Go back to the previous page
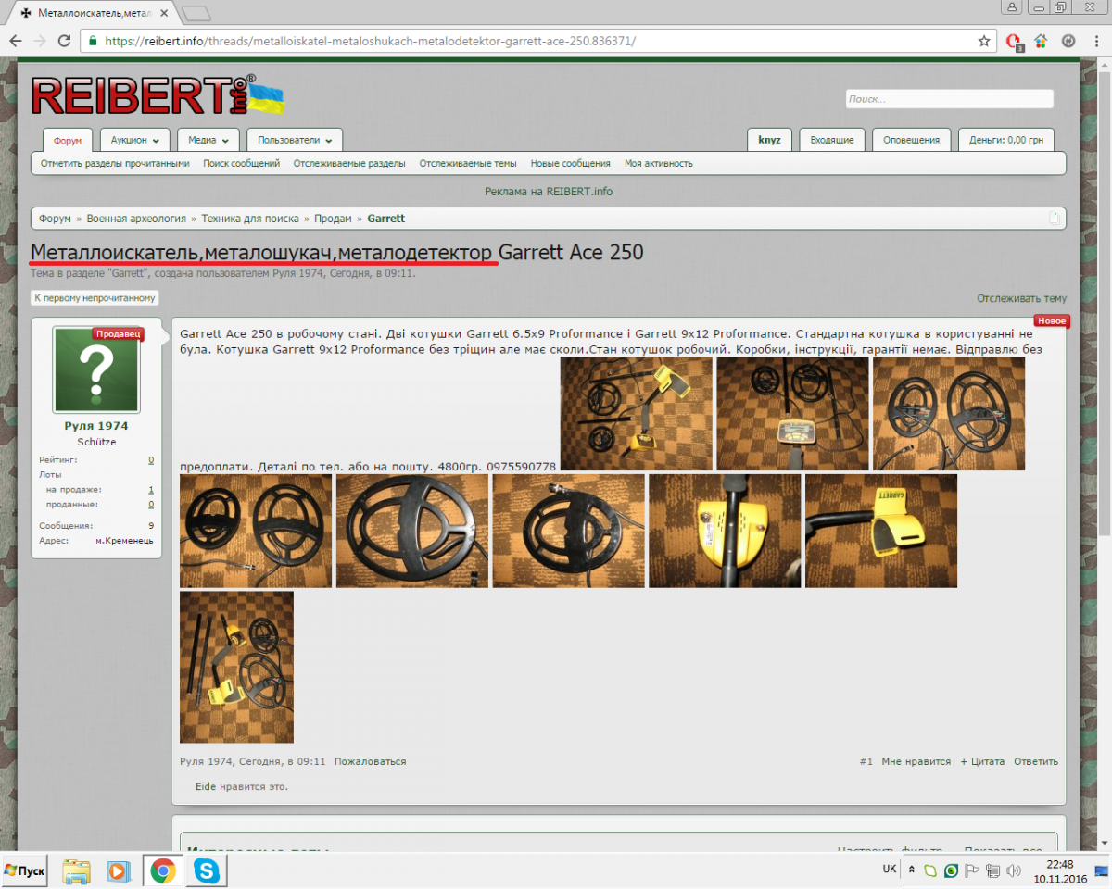The height and width of the screenshot is (889, 1112). (x=16, y=41)
